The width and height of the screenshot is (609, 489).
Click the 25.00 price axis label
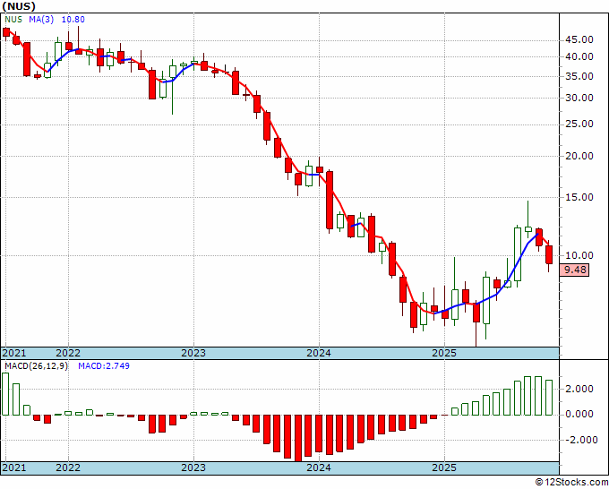tap(579, 124)
